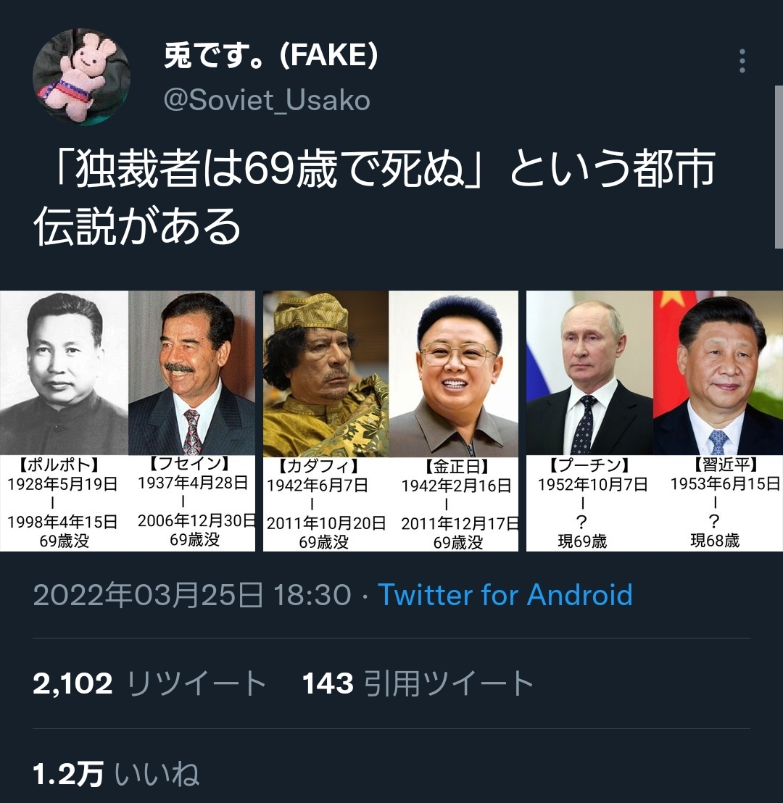Open the portrait photo captioned 習近平
783x803 pixels.
click(x=718, y=373)
